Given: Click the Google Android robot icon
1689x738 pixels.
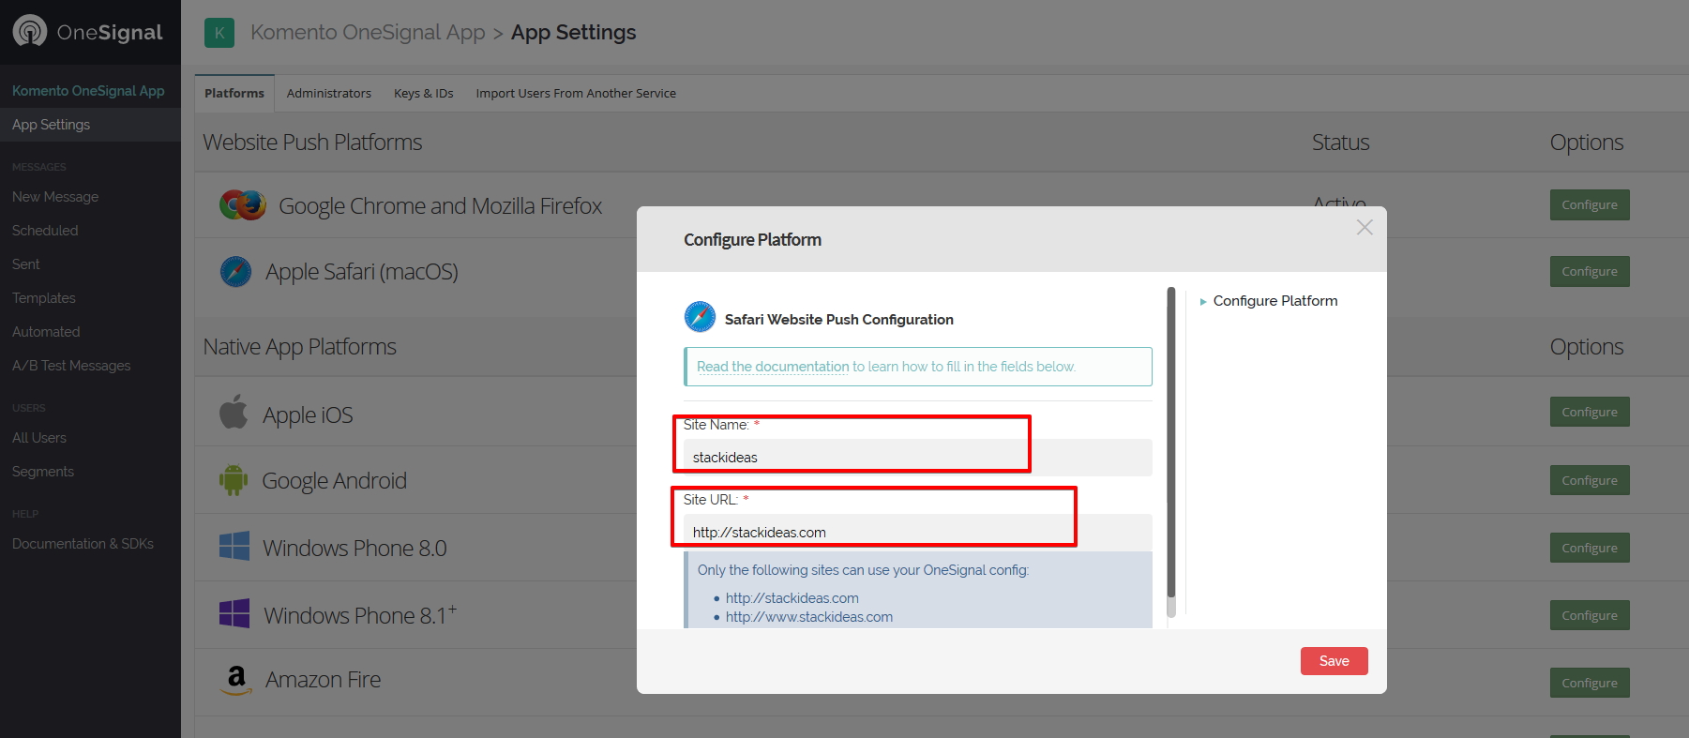Looking at the screenshot, I should point(234,480).
